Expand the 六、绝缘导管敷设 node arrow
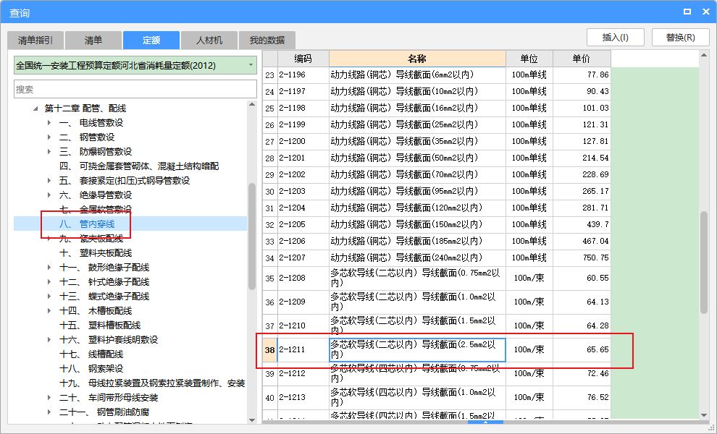717x434 pixels. [x=49, y=195]
